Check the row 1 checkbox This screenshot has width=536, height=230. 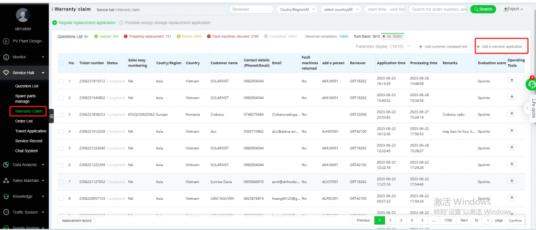61,81
